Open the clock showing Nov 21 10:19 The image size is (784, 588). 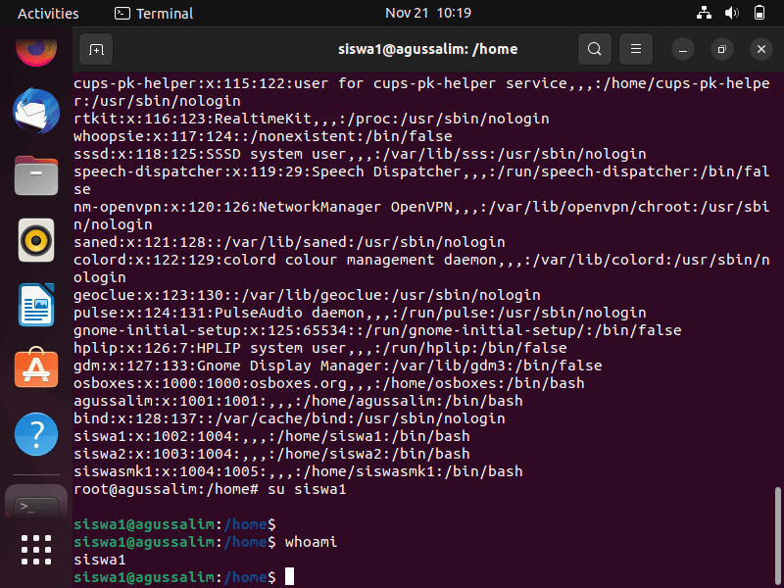(428, 13)
